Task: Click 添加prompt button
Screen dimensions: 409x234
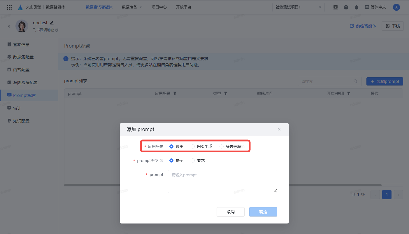Action: click(x=385, y=81)
